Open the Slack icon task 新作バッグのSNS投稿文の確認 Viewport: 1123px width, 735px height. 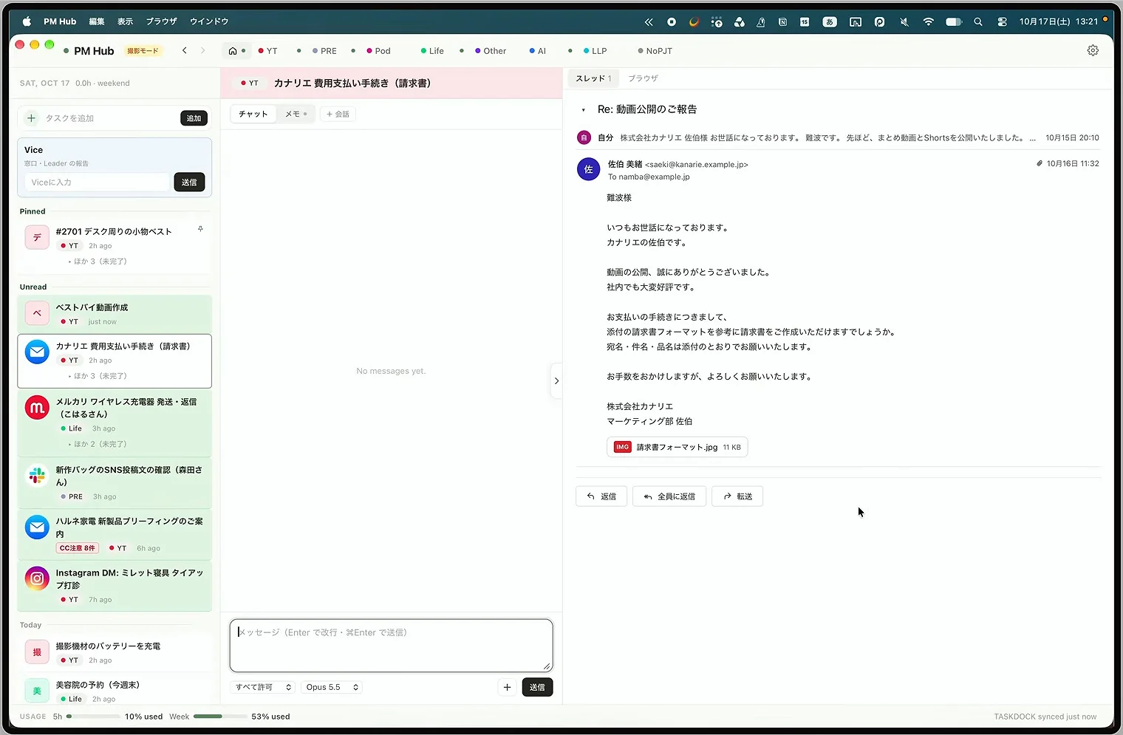click(37, 476)
